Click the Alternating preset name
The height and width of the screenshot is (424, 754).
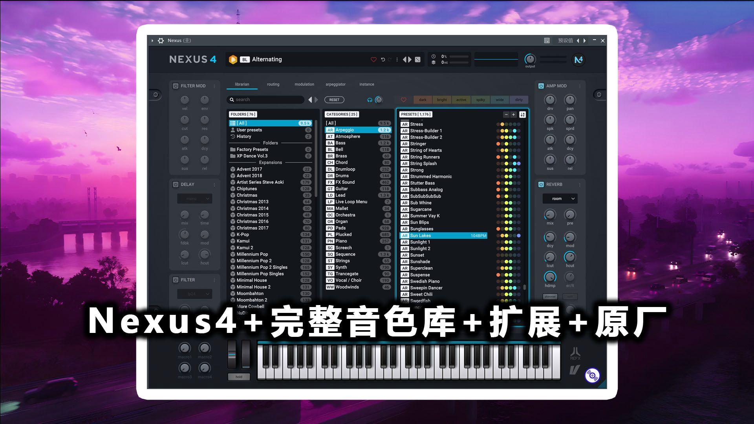[x=267, y=60]
